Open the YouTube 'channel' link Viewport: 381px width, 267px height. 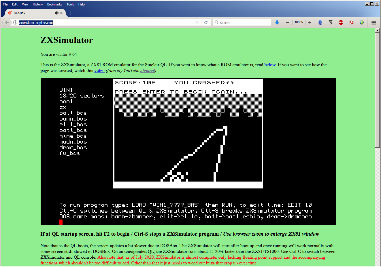click(148, 70)
